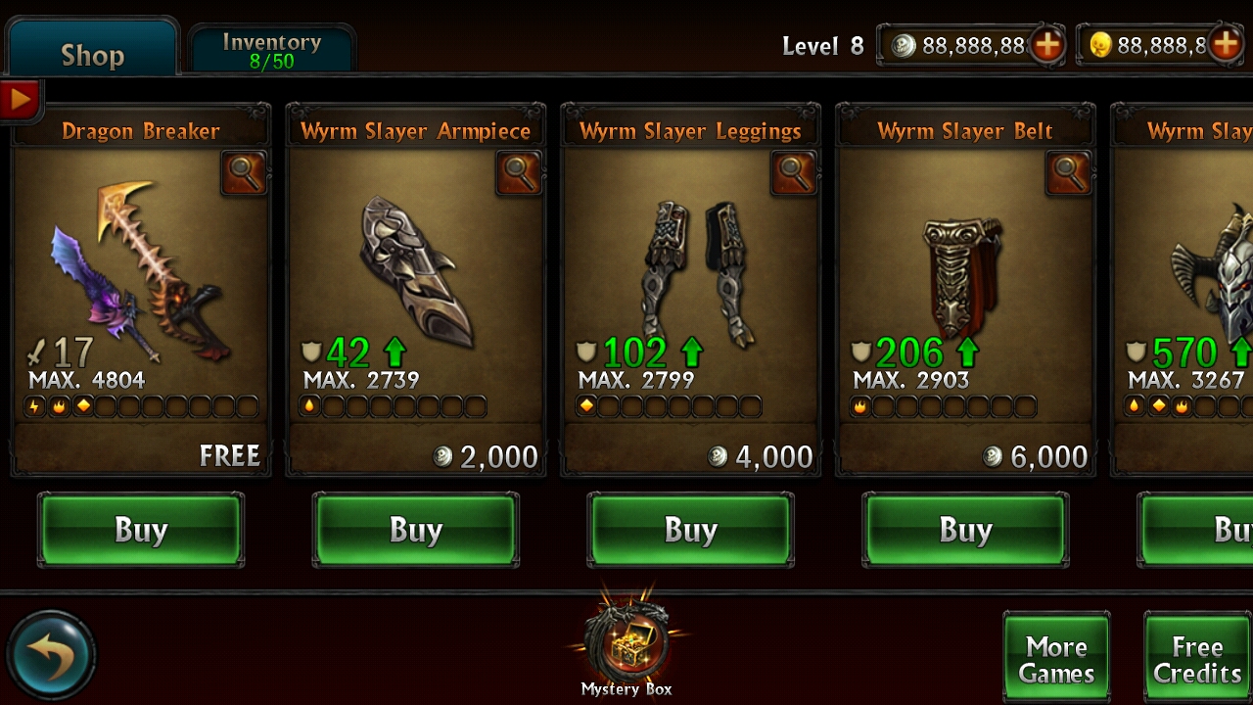Add silver coins with plus icon

[x=1046, y=44]
